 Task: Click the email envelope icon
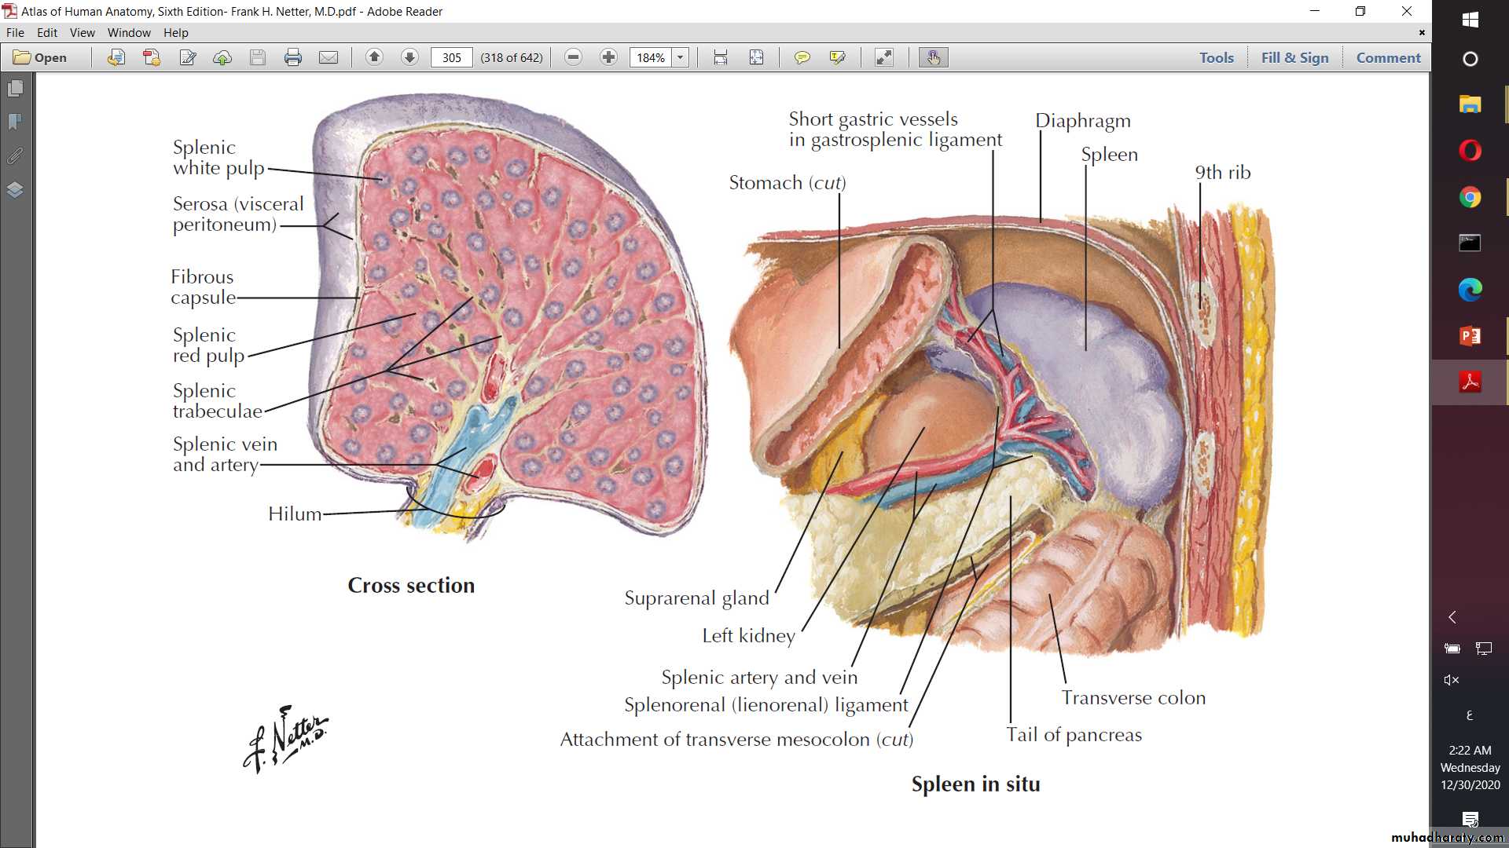click(329, 57)
